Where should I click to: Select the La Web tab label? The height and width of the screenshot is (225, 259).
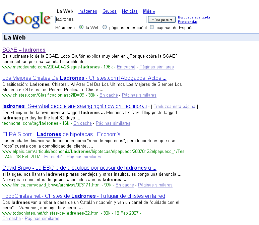click(65, 11)
